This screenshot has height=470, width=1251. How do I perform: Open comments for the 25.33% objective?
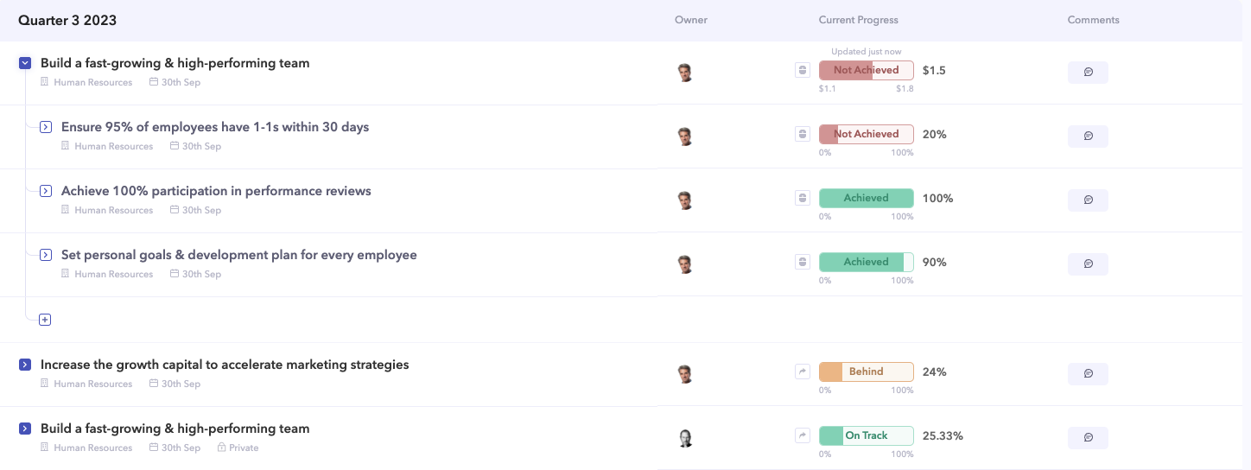pyautogui.click(x=1088, y=438)
